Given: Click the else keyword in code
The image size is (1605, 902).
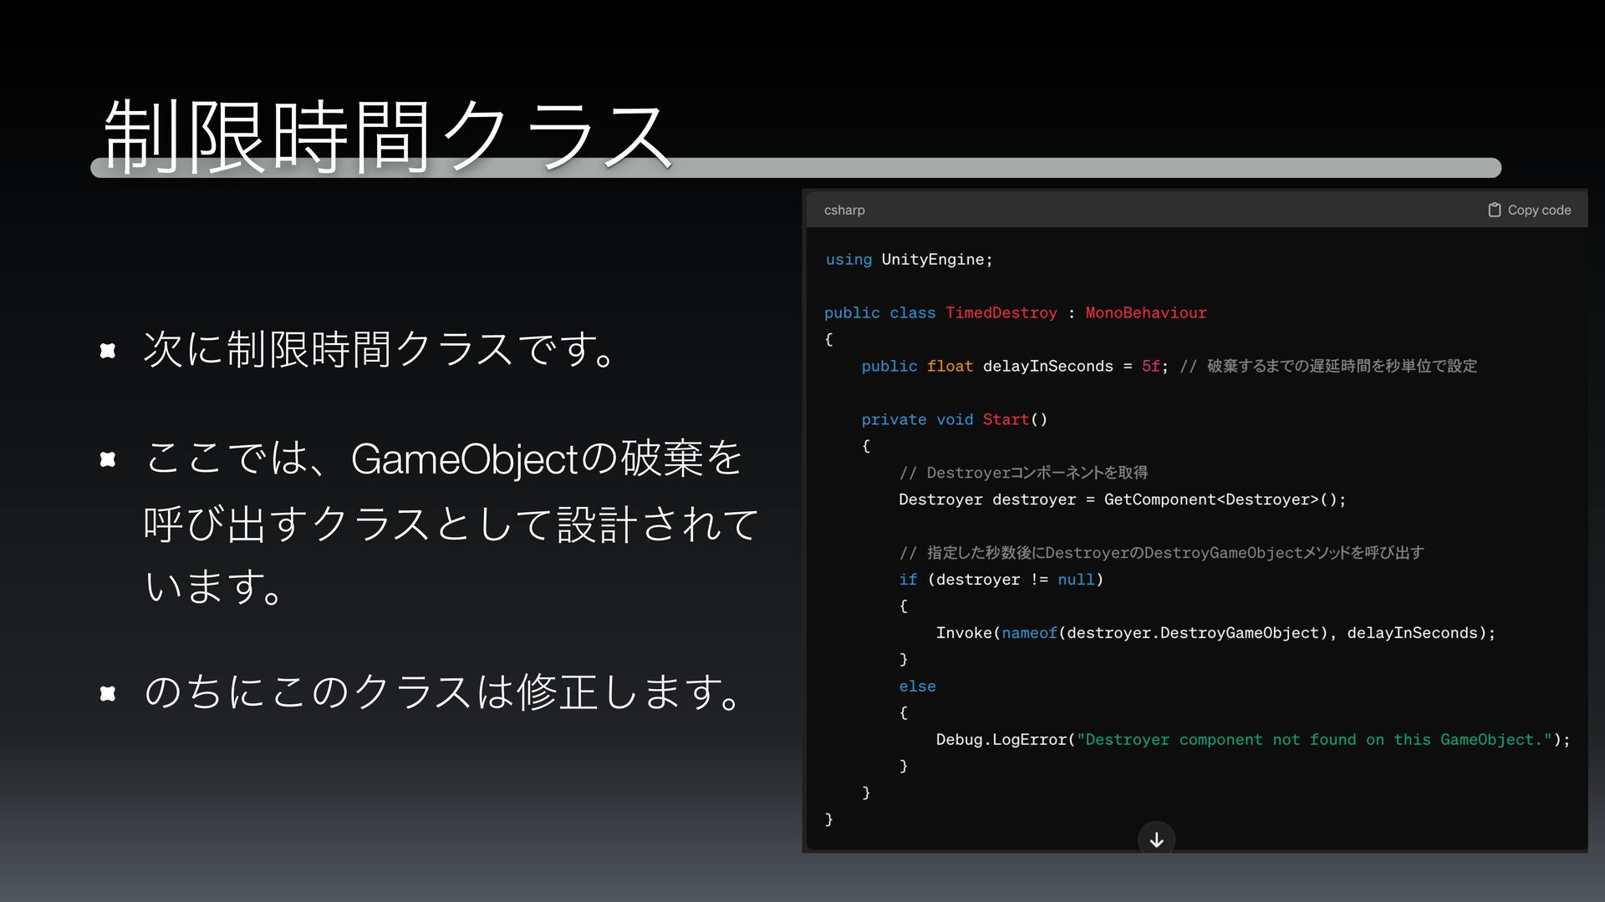Looking at the screenshot, I should (917, 687).
